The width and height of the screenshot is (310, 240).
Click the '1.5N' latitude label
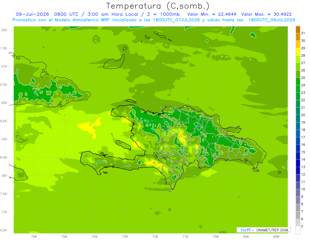coord(4,48)
